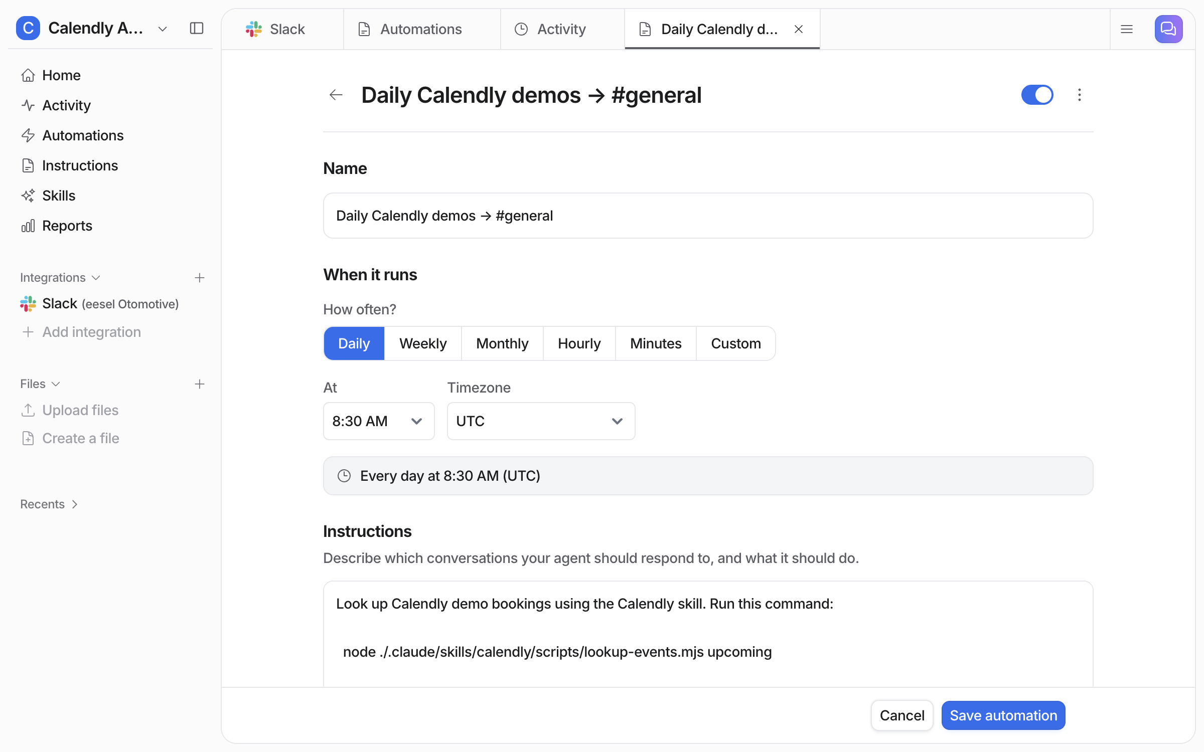1204x752 pixels.
Task: Open the 8:30 AM time dropdown
Action: point(379,421)
